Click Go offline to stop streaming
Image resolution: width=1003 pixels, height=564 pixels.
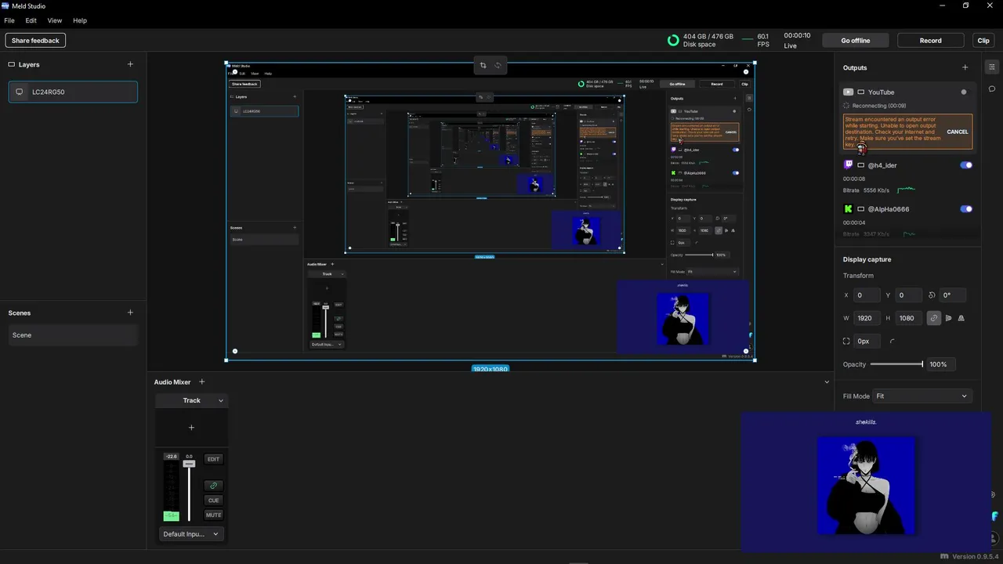click(x=856, y=41)
